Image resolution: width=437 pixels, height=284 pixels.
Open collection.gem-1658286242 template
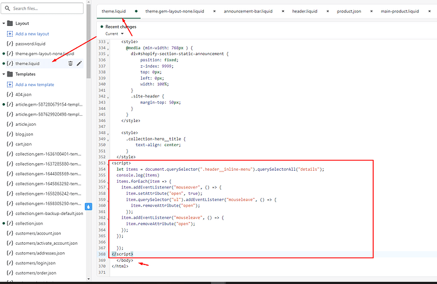[x=48, y=194]
